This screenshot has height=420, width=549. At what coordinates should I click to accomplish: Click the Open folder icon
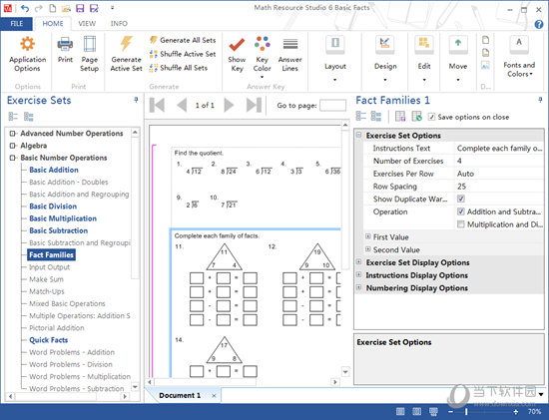[66, 8]
